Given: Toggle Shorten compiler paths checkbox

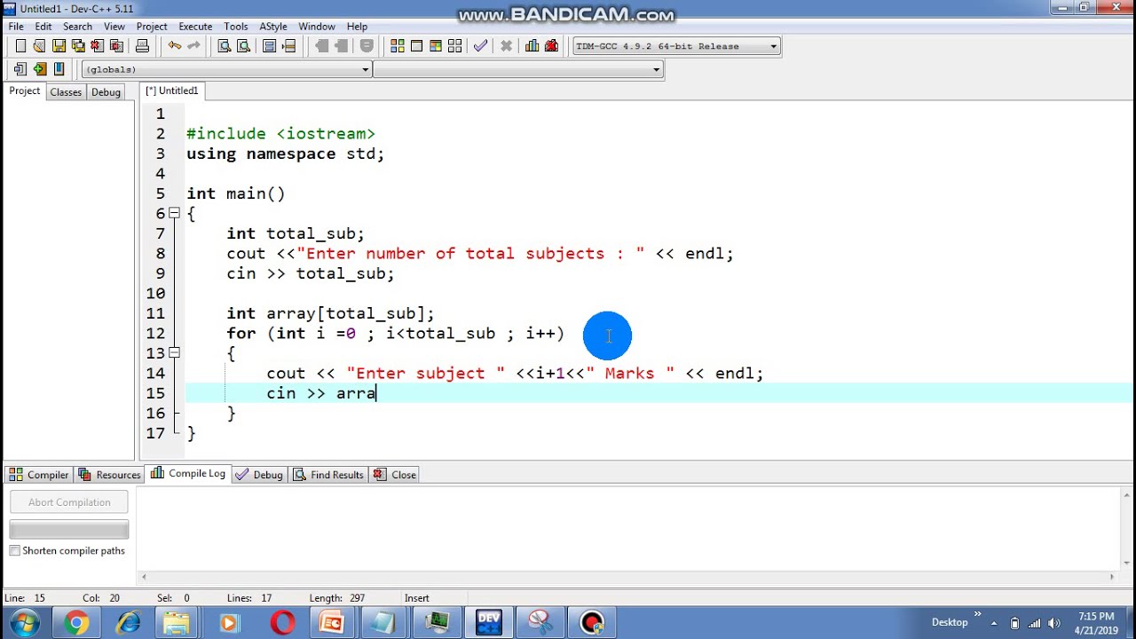Looking at the screenshot, I should click(15, 551).
